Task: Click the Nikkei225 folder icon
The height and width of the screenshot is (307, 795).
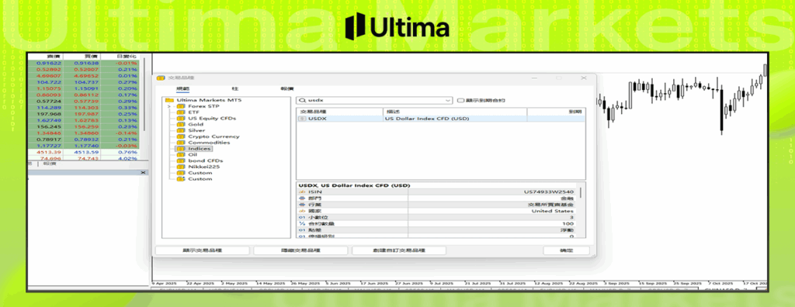Action: tap(181, 167)
